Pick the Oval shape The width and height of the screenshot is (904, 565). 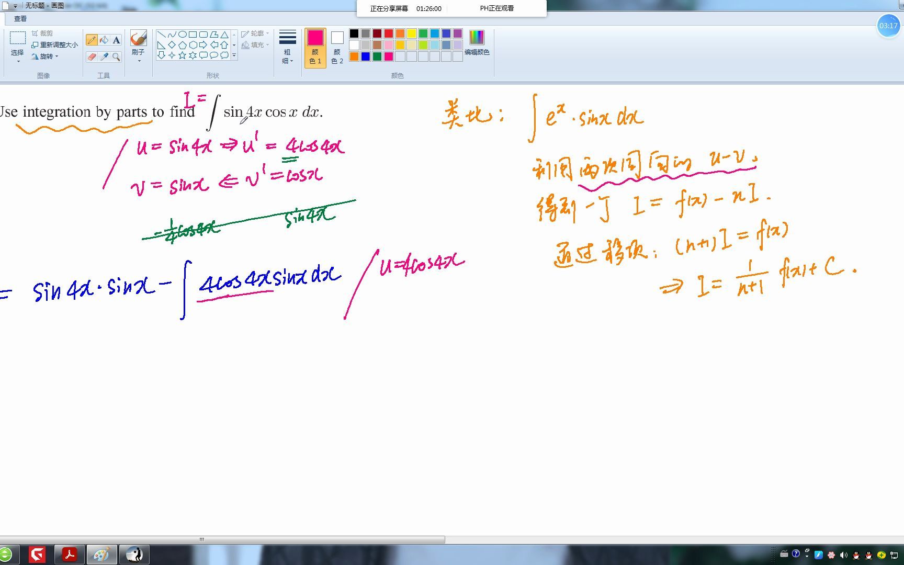point(182,35)
